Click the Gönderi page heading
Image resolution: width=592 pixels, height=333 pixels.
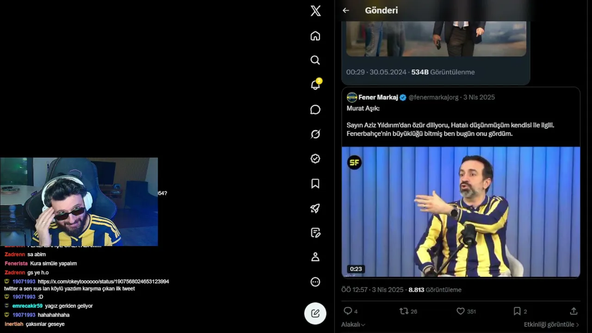[381, 11]
